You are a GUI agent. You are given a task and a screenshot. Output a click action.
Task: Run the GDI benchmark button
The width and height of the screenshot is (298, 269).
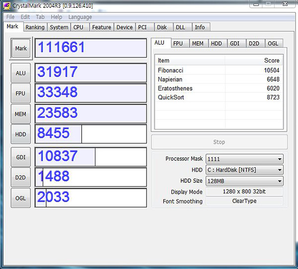[x=21, y=157]
